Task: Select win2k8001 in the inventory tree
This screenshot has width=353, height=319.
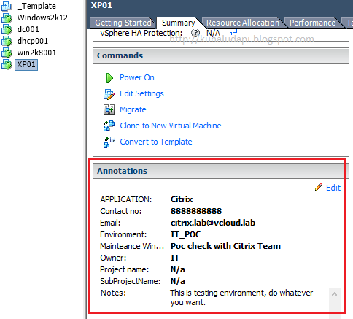Action: pyautogui.click(x=36, y=53)
